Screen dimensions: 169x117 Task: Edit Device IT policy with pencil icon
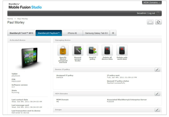157,69
